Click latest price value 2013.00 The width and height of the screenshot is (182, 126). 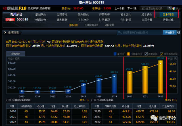[x=78, y=8]
